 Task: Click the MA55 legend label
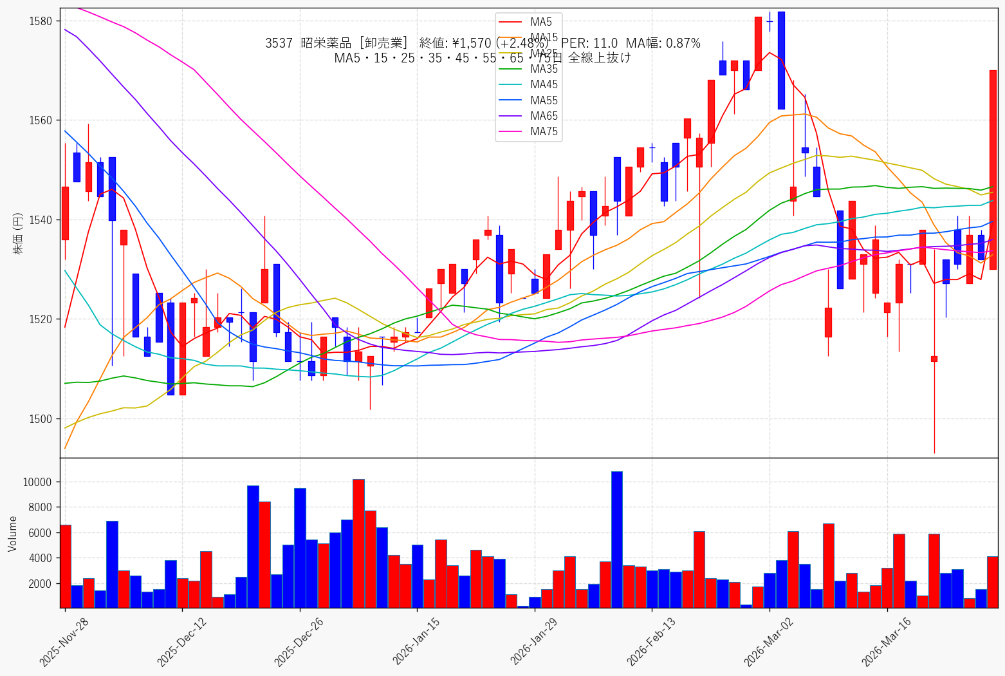pos(544,100)
